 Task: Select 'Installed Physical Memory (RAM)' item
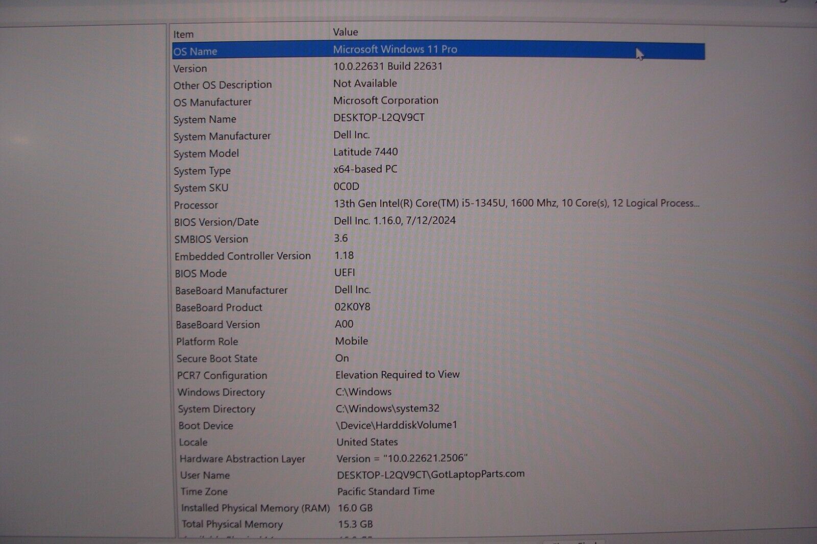point(255,508)
